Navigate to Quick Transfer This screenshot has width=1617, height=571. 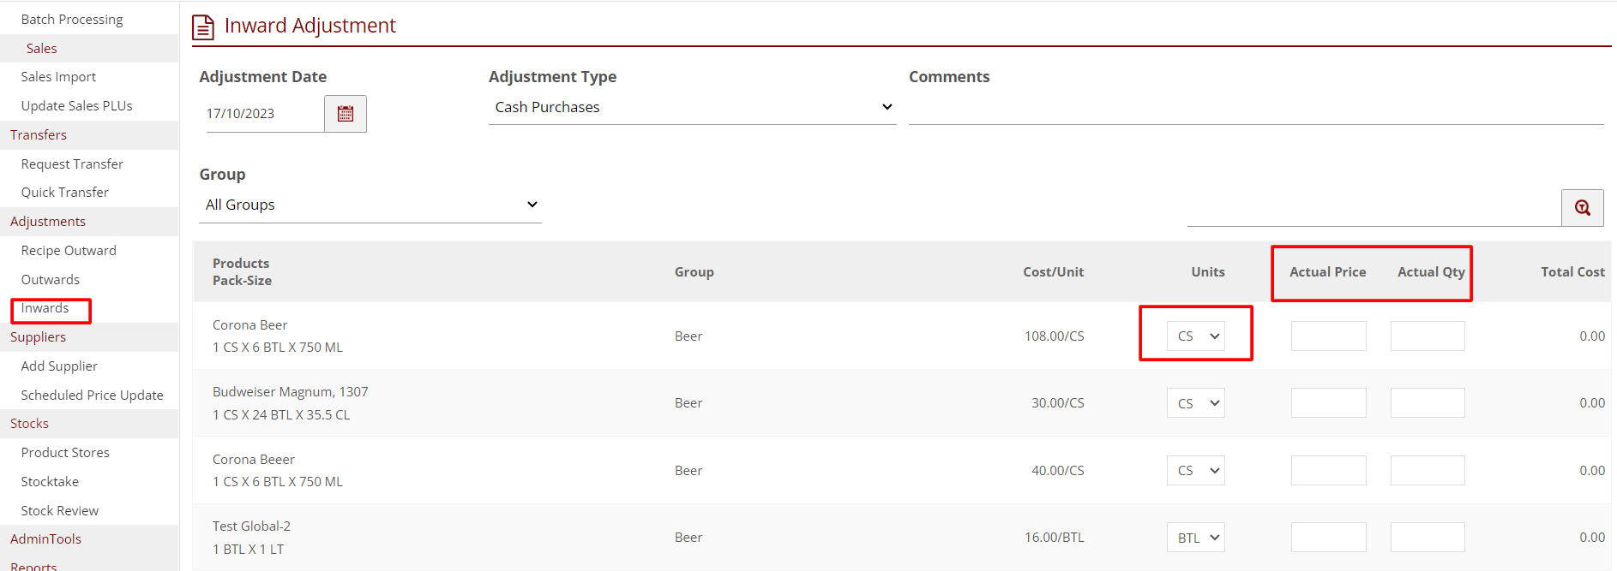65,193
